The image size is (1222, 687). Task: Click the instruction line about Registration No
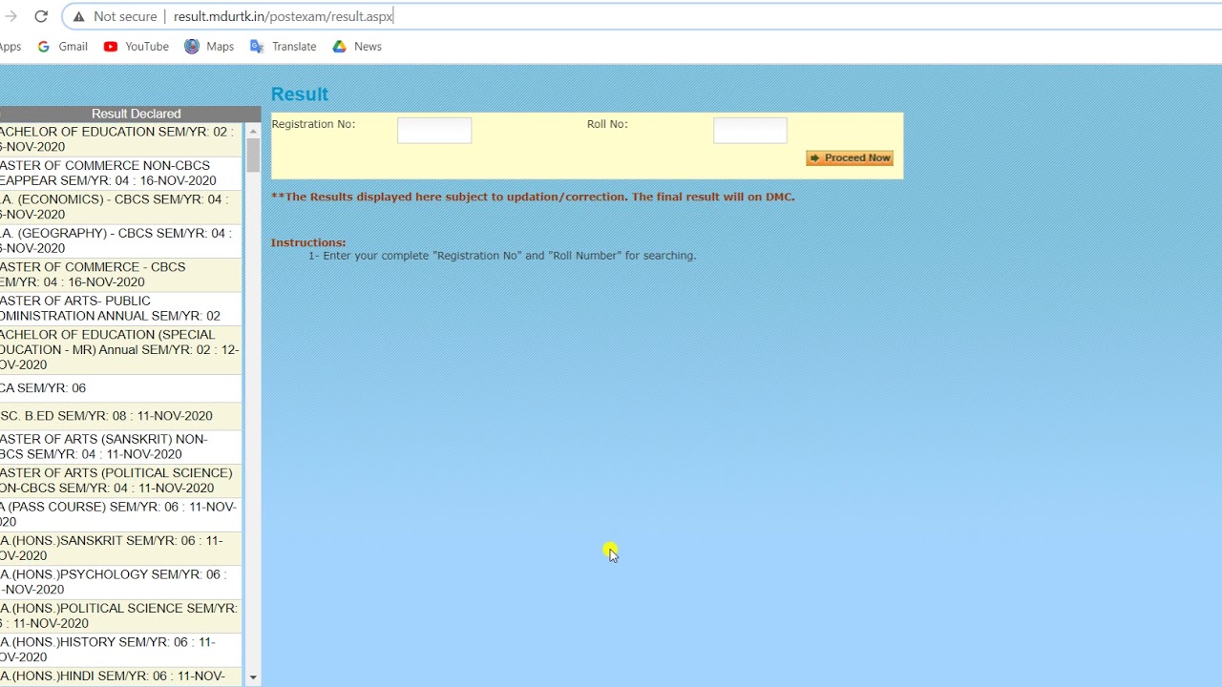point(502,256)
